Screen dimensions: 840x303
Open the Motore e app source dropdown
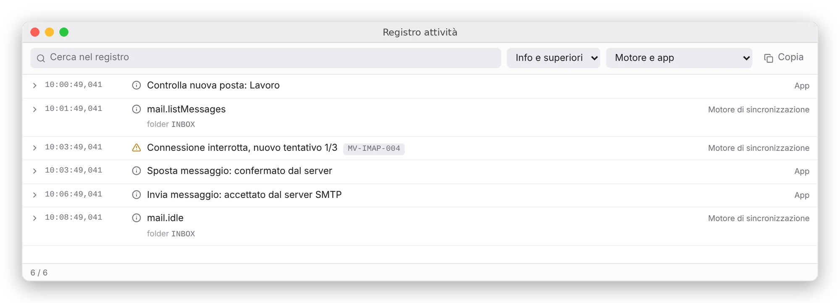click(x=679, y=58)
